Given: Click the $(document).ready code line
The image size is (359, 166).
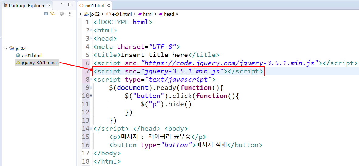Looking at the screenshot, I should pyautogui.click(x=166, y=88).
